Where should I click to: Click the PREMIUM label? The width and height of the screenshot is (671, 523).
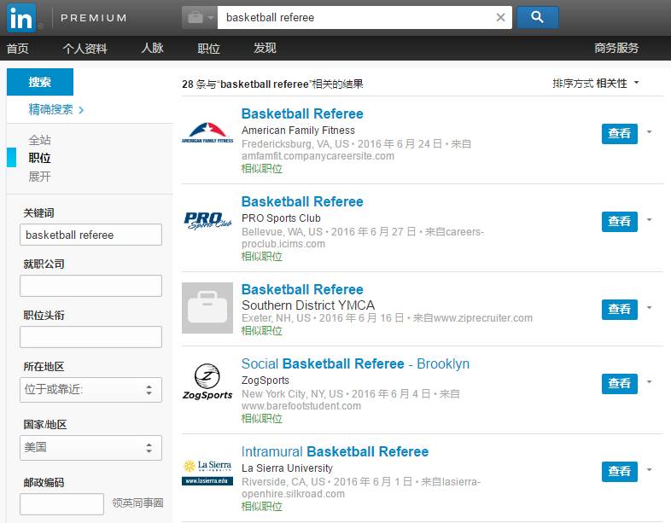94,18
